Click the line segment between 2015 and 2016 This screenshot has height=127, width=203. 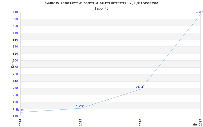[x=110, y=99]
